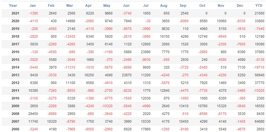The width and height of the screenshot is (266, 132).
Task: Select the 2007 YTD value 64680
Action: [259, 121]
